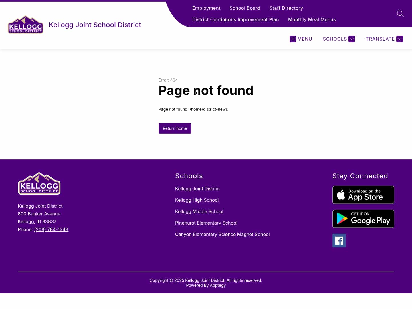Click the Facebook icon in footer
This screenshot has height=309, width=412.
coord(339,241)
